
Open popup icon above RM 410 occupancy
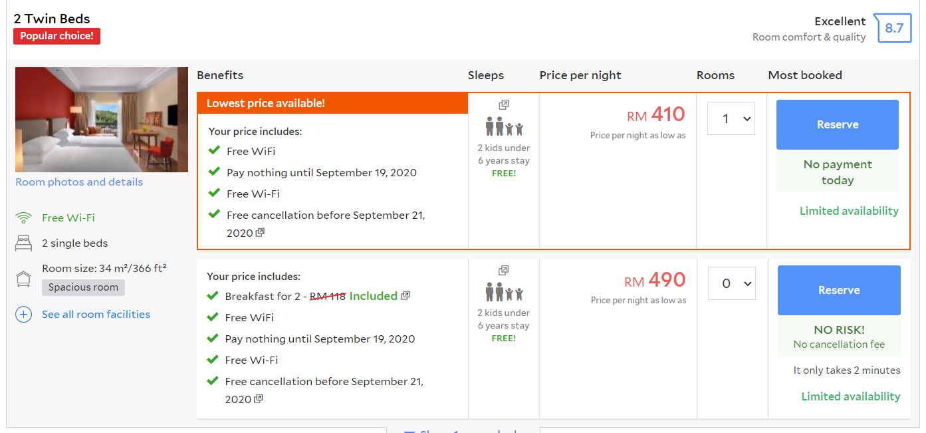[504, 105]
